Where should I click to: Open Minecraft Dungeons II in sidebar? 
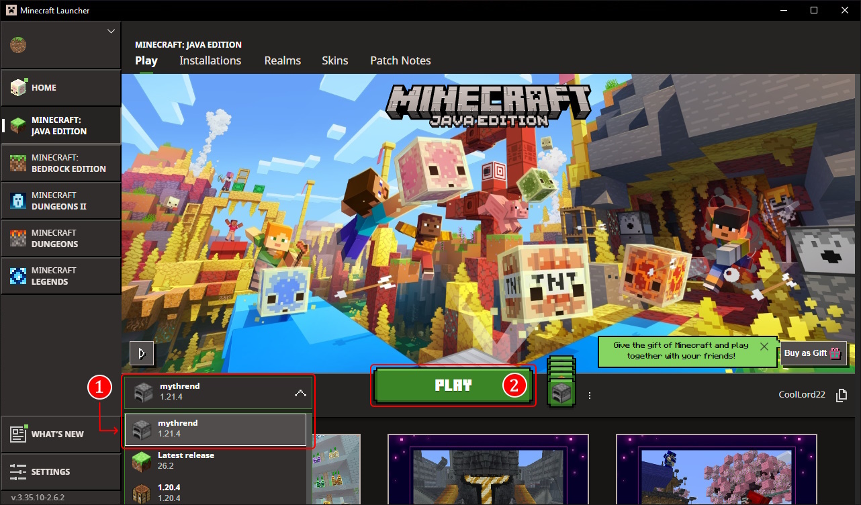coord(60,201)
